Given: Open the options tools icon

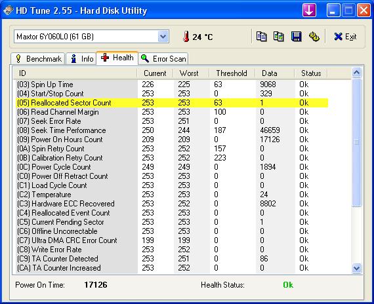Looking at the screenshot, I should point(314,37).
